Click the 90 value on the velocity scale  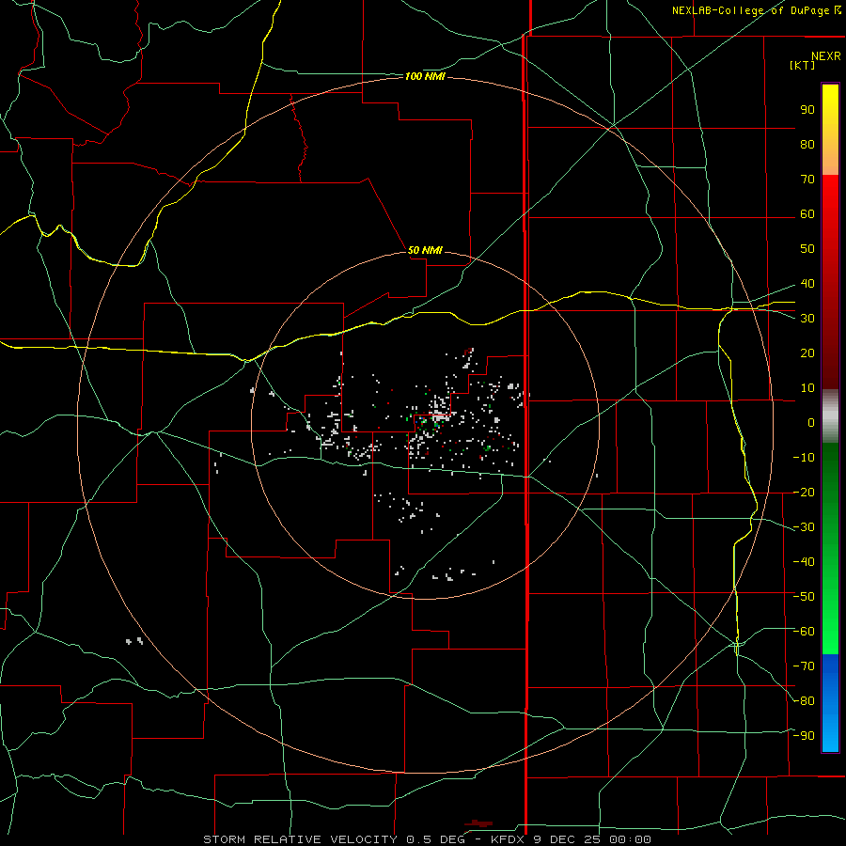click(807, 110)
